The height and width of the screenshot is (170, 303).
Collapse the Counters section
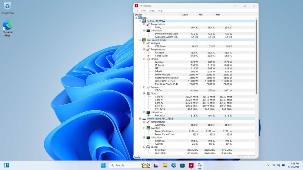point(144,128)
